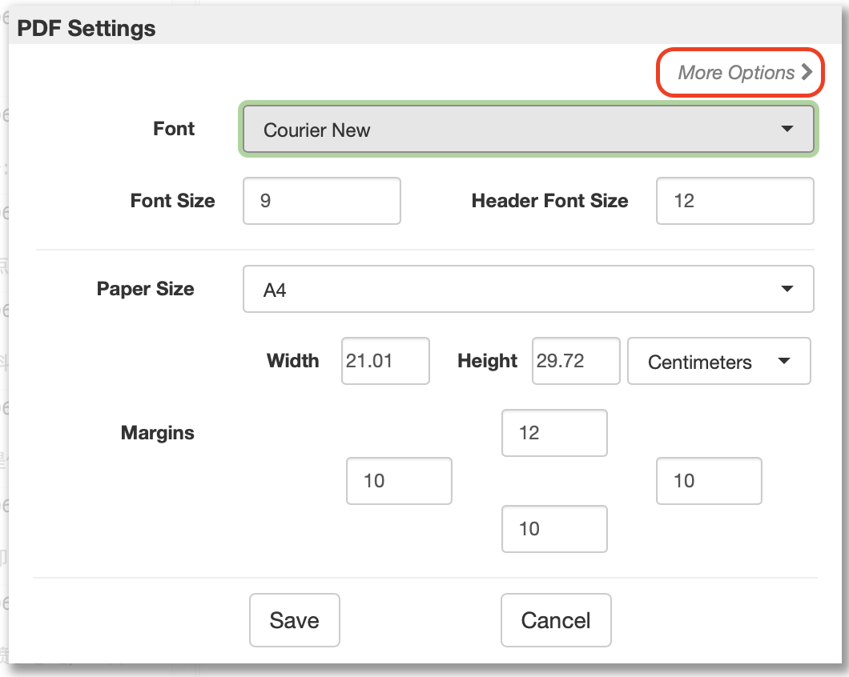
Task: Click the Width input field
Action: [385, 361]
